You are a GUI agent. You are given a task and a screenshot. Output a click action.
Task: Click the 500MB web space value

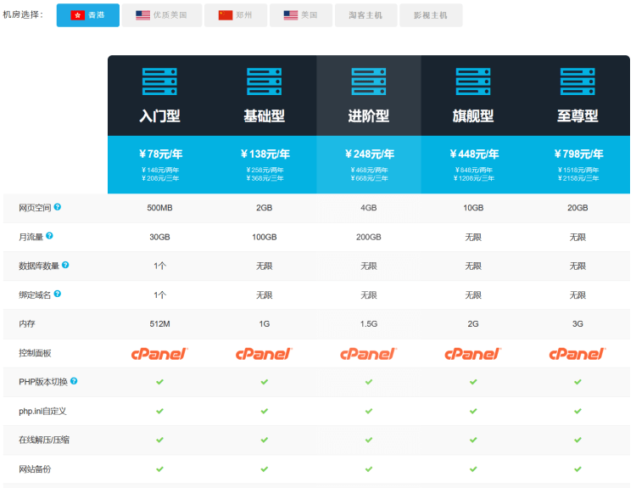[159, 208]
